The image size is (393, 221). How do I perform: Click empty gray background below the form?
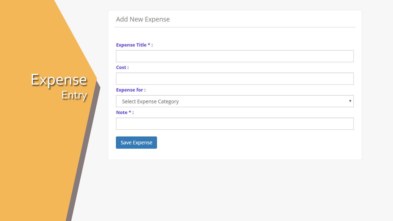coord(234,190)
